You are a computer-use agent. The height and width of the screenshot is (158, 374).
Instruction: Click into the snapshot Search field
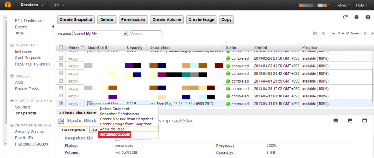tap(146, 34)
